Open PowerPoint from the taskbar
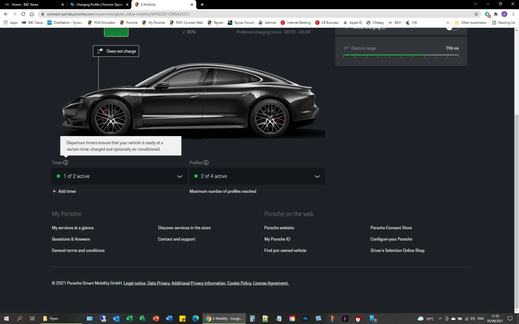Screen dimensions: 519x324 pyautogui.click(x=156, y=318)
